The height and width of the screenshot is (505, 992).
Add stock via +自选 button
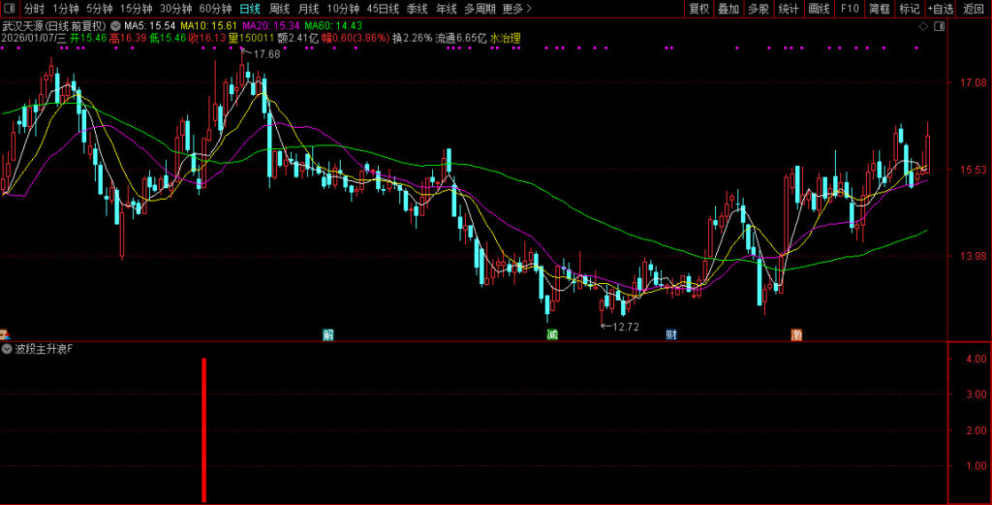click(x=940, y=9)
